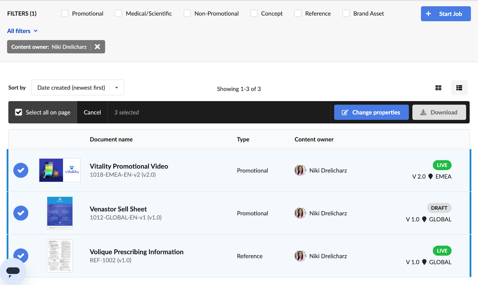Open the Sort by date created dropdown
Screen dimensions: 478x285
click(x=77, y=87)
